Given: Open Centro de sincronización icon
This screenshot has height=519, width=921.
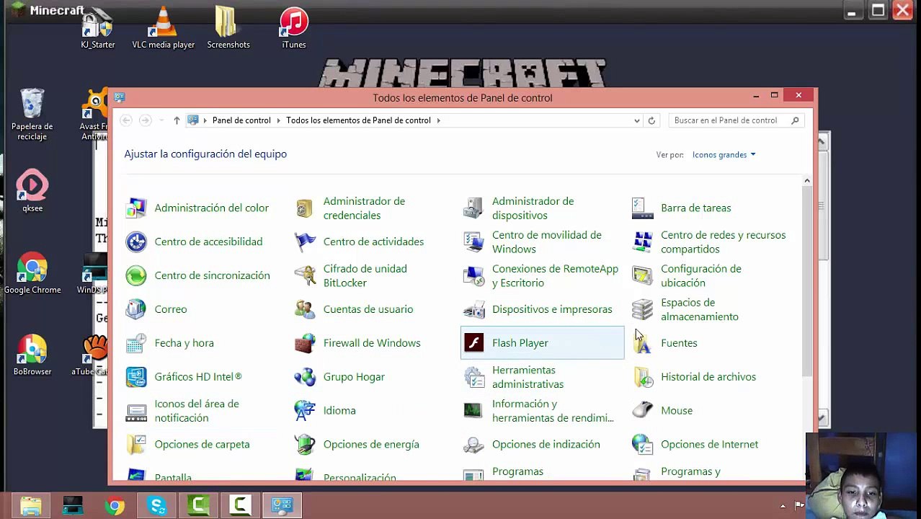Looking at the screenshot, I should coord(135,275).
